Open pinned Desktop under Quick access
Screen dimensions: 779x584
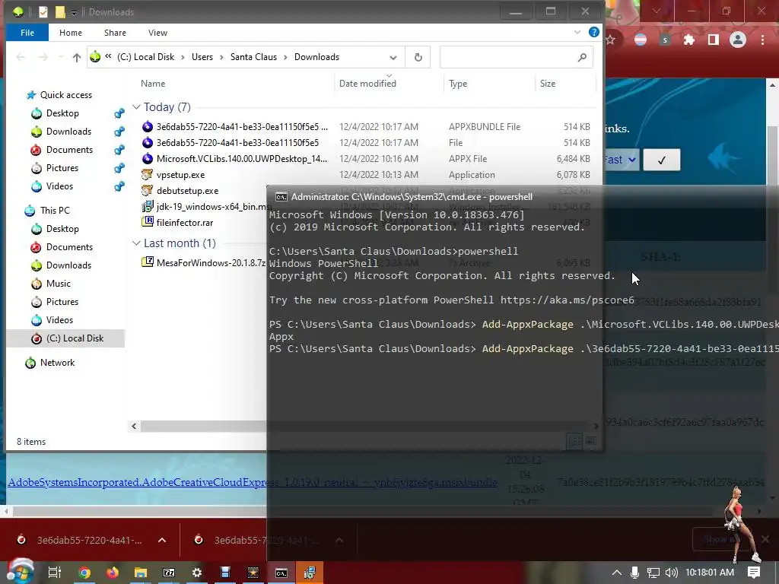62,113
